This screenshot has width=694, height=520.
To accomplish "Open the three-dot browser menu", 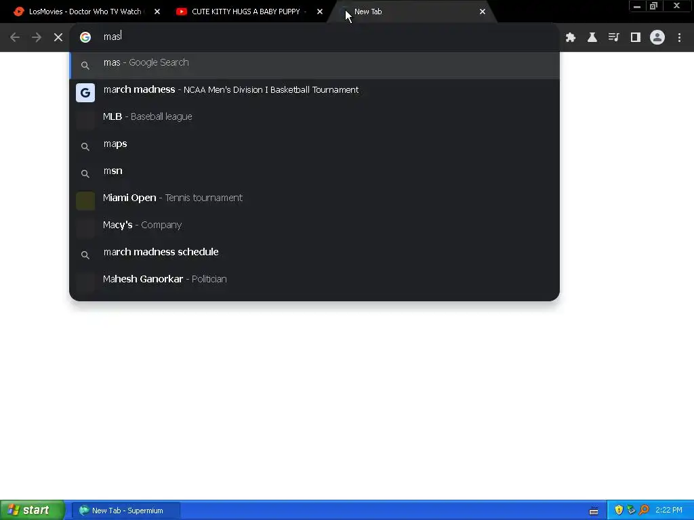I will coord(679,38).
